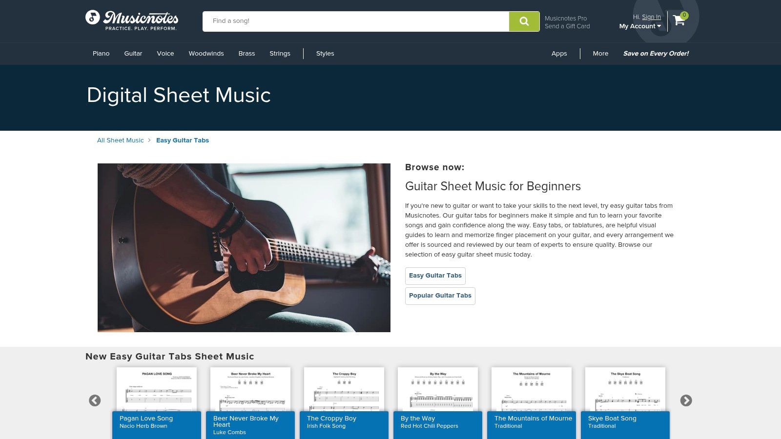Click the next carousel arrow
Viewport: 781px width, 439px height.
(x=686, y=400)
